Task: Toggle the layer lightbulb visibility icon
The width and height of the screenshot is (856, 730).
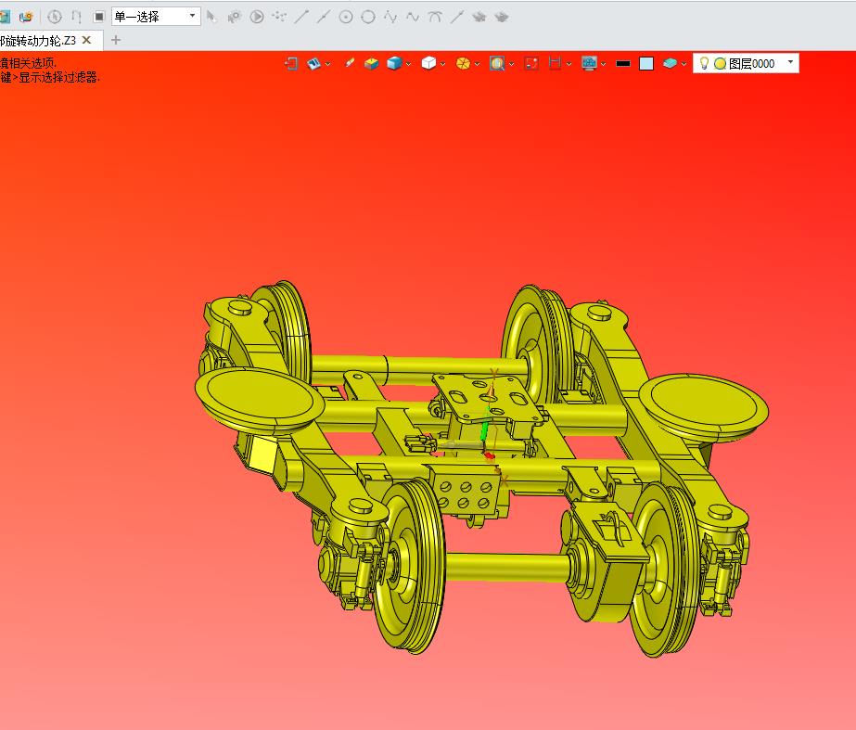Action: [704, 63]
